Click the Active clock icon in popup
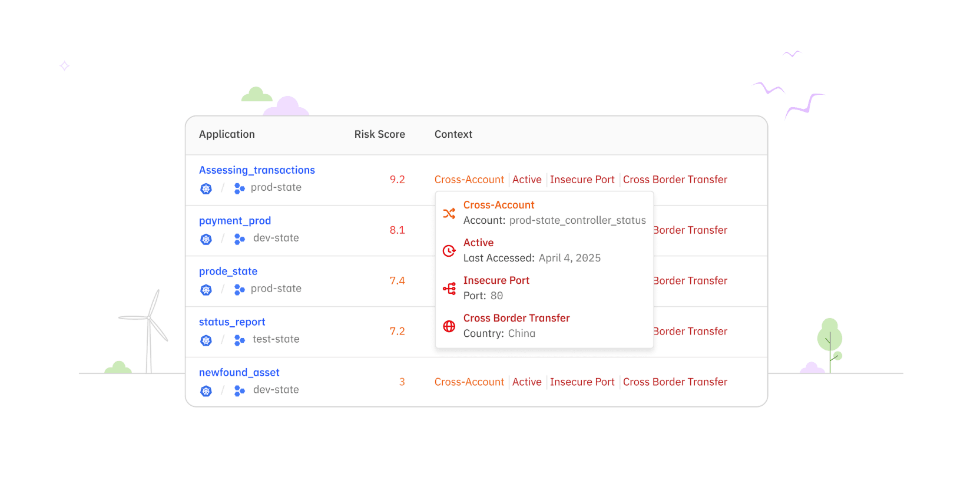 click(449, 251)
